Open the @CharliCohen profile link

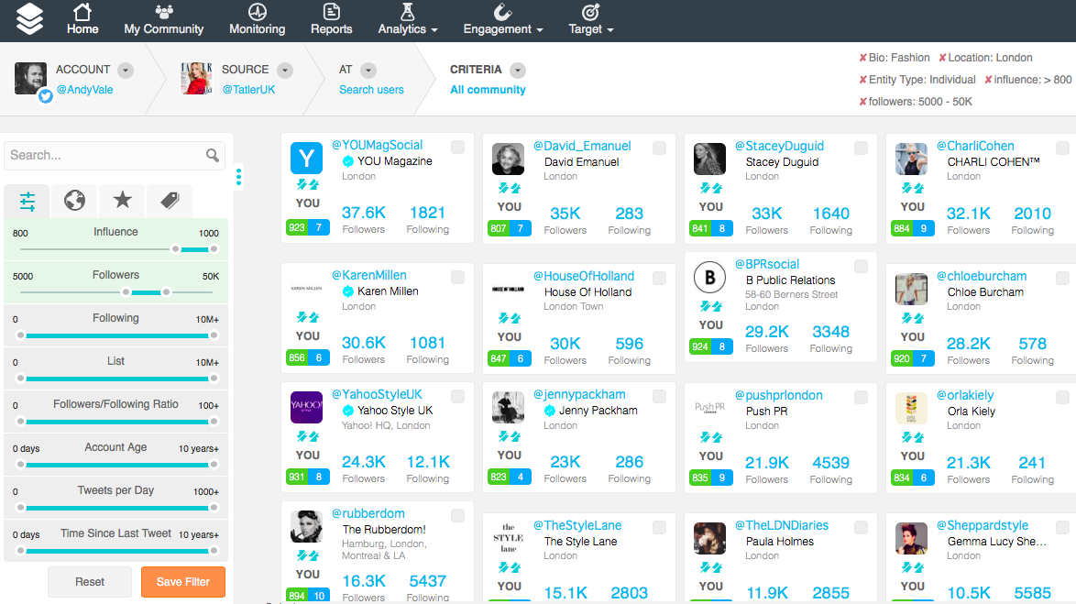(x=975, y=147)
